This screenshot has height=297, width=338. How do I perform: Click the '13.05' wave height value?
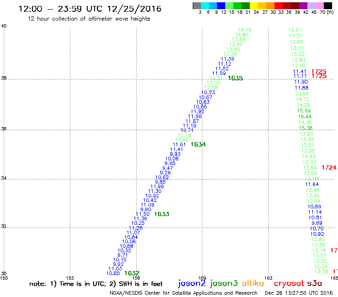pos(213,83)
